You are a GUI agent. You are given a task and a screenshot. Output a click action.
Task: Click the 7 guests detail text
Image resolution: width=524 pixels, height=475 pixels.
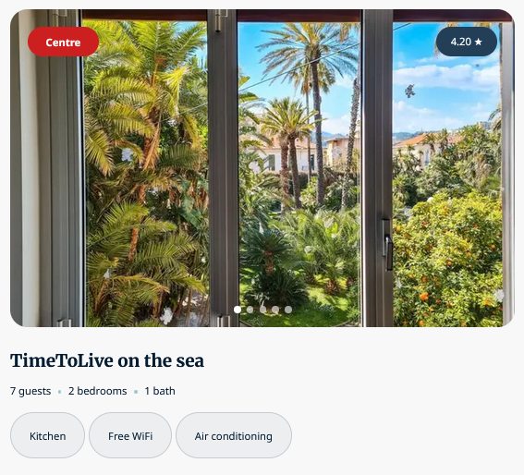(30, 391)
